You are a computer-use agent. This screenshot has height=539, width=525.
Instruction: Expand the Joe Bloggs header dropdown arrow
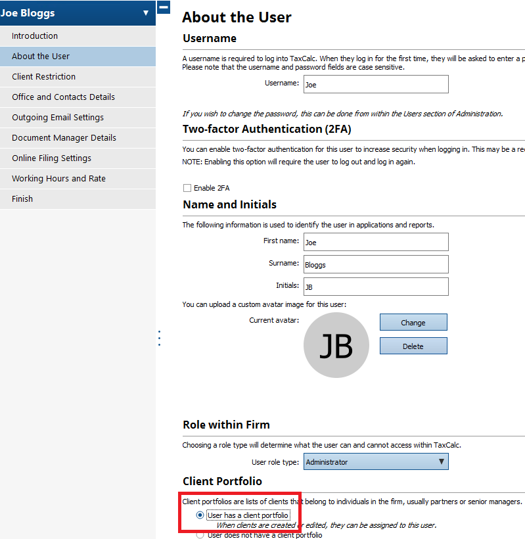[146, 12]
